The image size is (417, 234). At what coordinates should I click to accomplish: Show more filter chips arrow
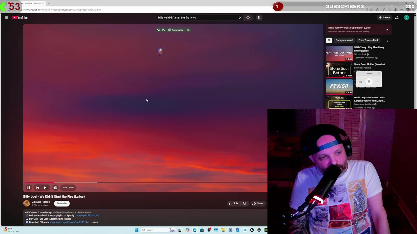[x=387, y=41]
